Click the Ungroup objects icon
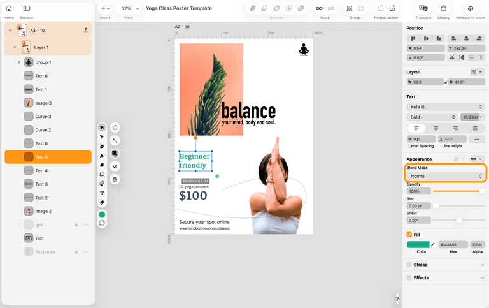The image size is (489, 308). click(x=360, y=8)
